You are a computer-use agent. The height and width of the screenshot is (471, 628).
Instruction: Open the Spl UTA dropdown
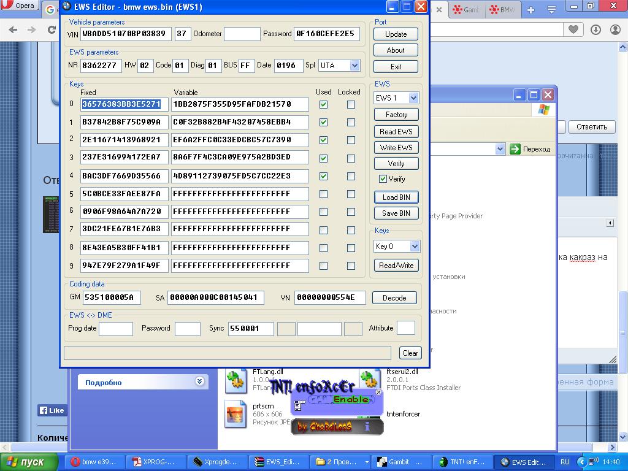354,65
